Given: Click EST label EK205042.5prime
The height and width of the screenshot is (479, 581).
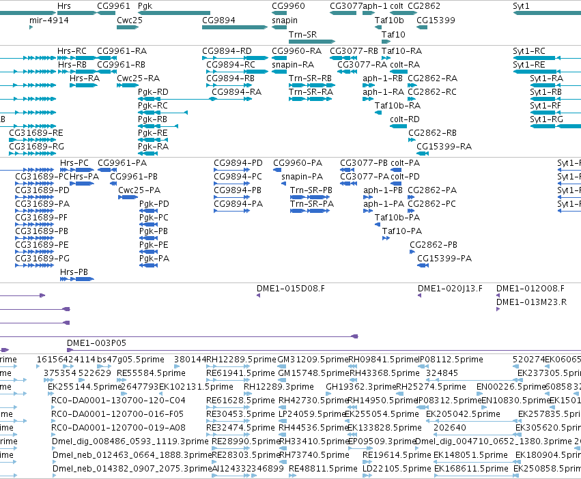Looking at the screenshot, I should [463, 413].
